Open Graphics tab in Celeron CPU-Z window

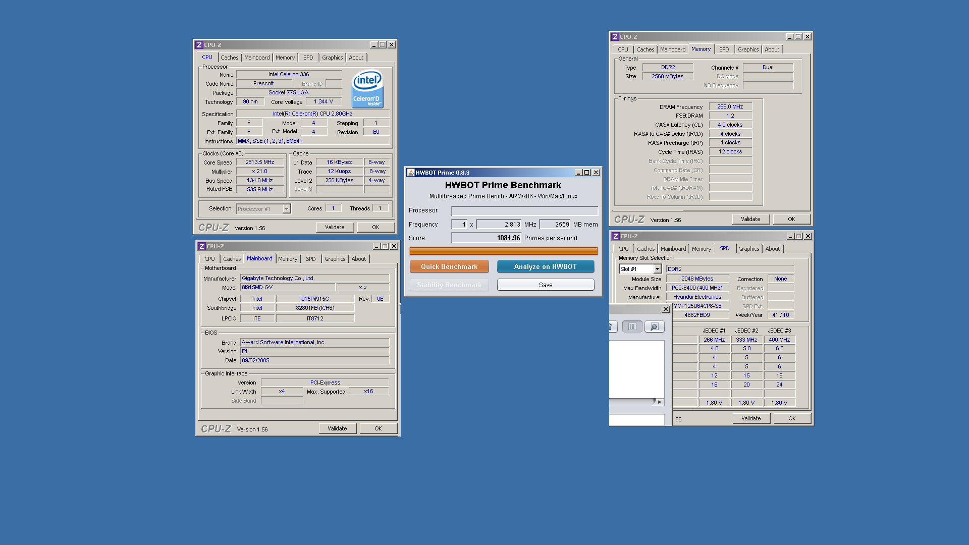point(333,58)
